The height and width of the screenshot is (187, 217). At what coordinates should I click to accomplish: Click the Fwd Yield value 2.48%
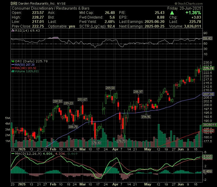[110, 22]
